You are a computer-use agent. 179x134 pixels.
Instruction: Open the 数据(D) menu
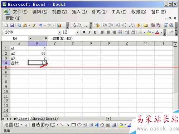tap(139, 12)
